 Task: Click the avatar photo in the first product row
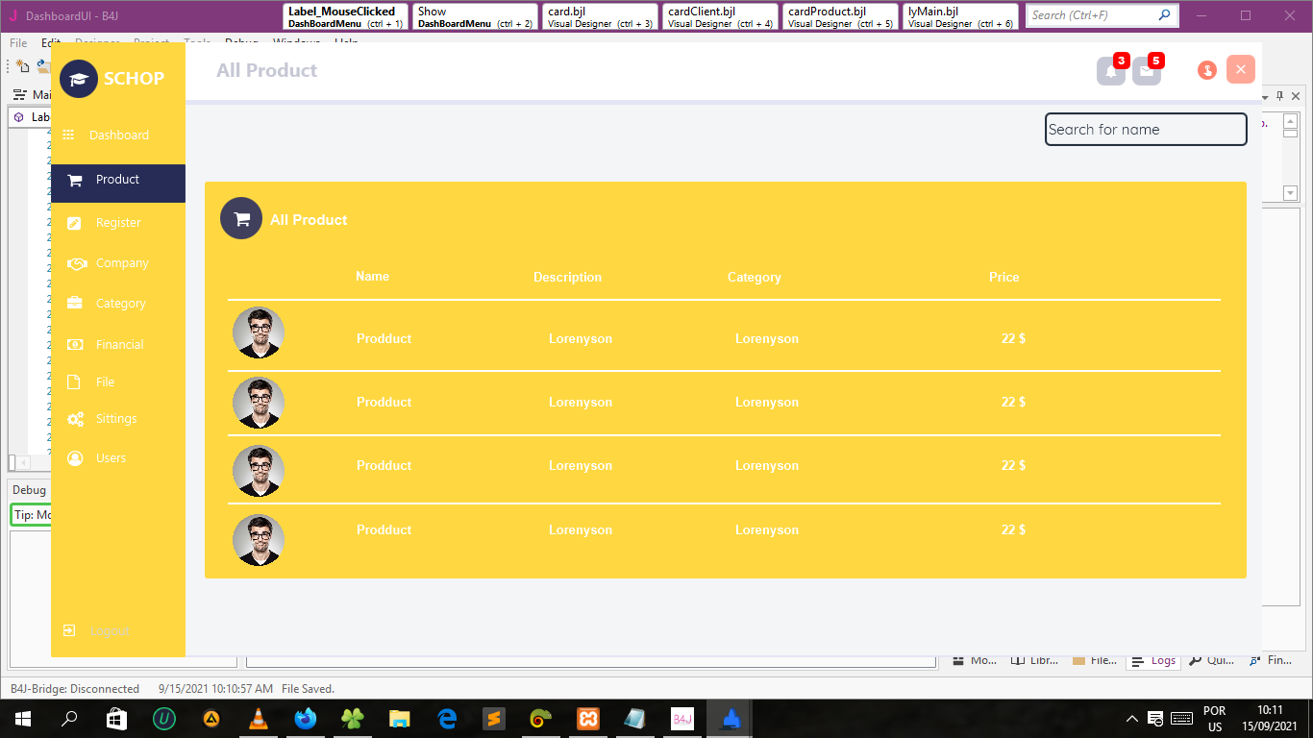259,332
